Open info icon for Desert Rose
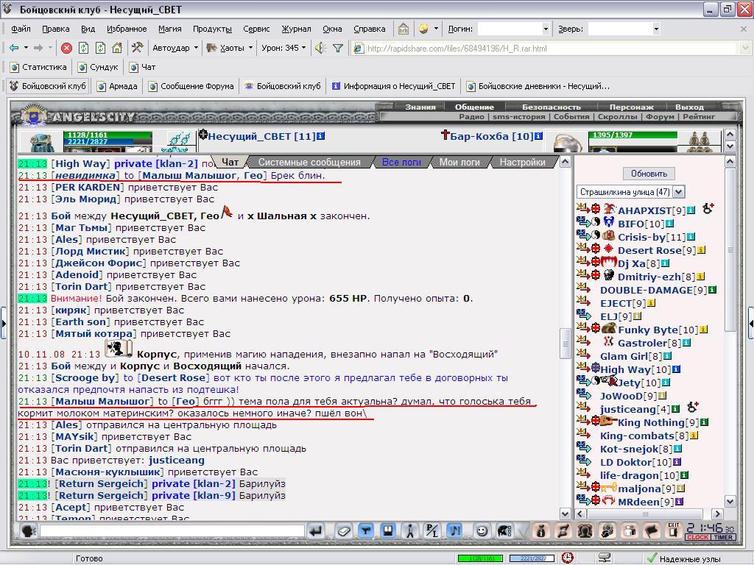The width and height of the screenshot is (754, 565). (x=701, y=250)
